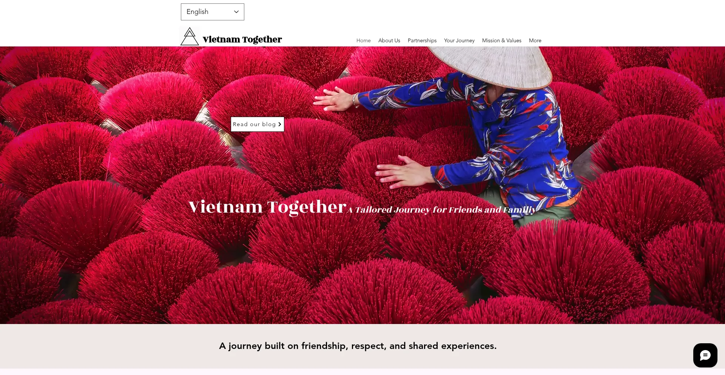This screenshot has height=375, width=725.
Task: Navigate to Partnerships
Action: (x=422, y=40)
